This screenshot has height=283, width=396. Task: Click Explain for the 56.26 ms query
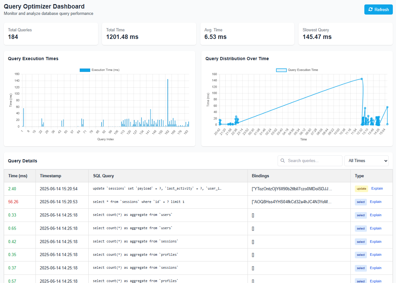pos(376,202)
